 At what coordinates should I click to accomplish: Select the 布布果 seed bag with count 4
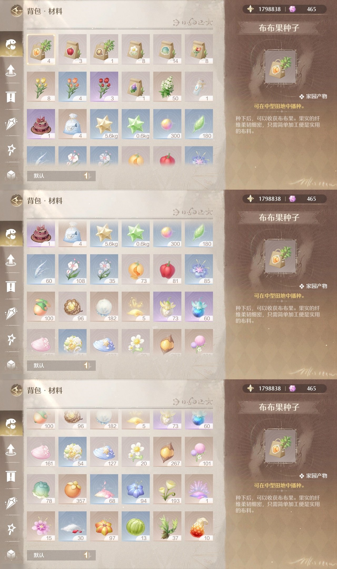[41, 49]
